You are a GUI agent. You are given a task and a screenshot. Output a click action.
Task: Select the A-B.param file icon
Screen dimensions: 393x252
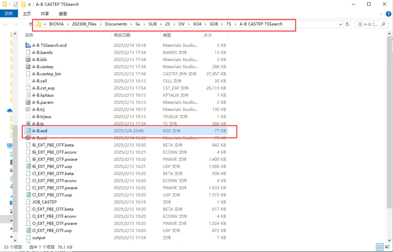(x=28, y=102)
